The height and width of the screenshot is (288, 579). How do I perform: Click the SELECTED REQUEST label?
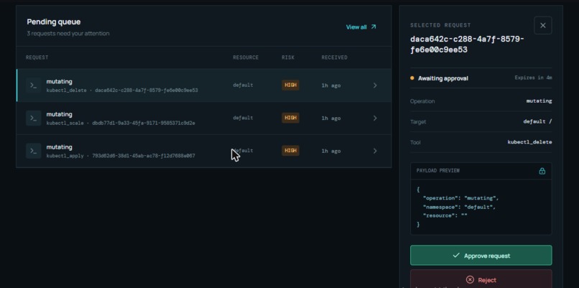click(x=440, y=25)
